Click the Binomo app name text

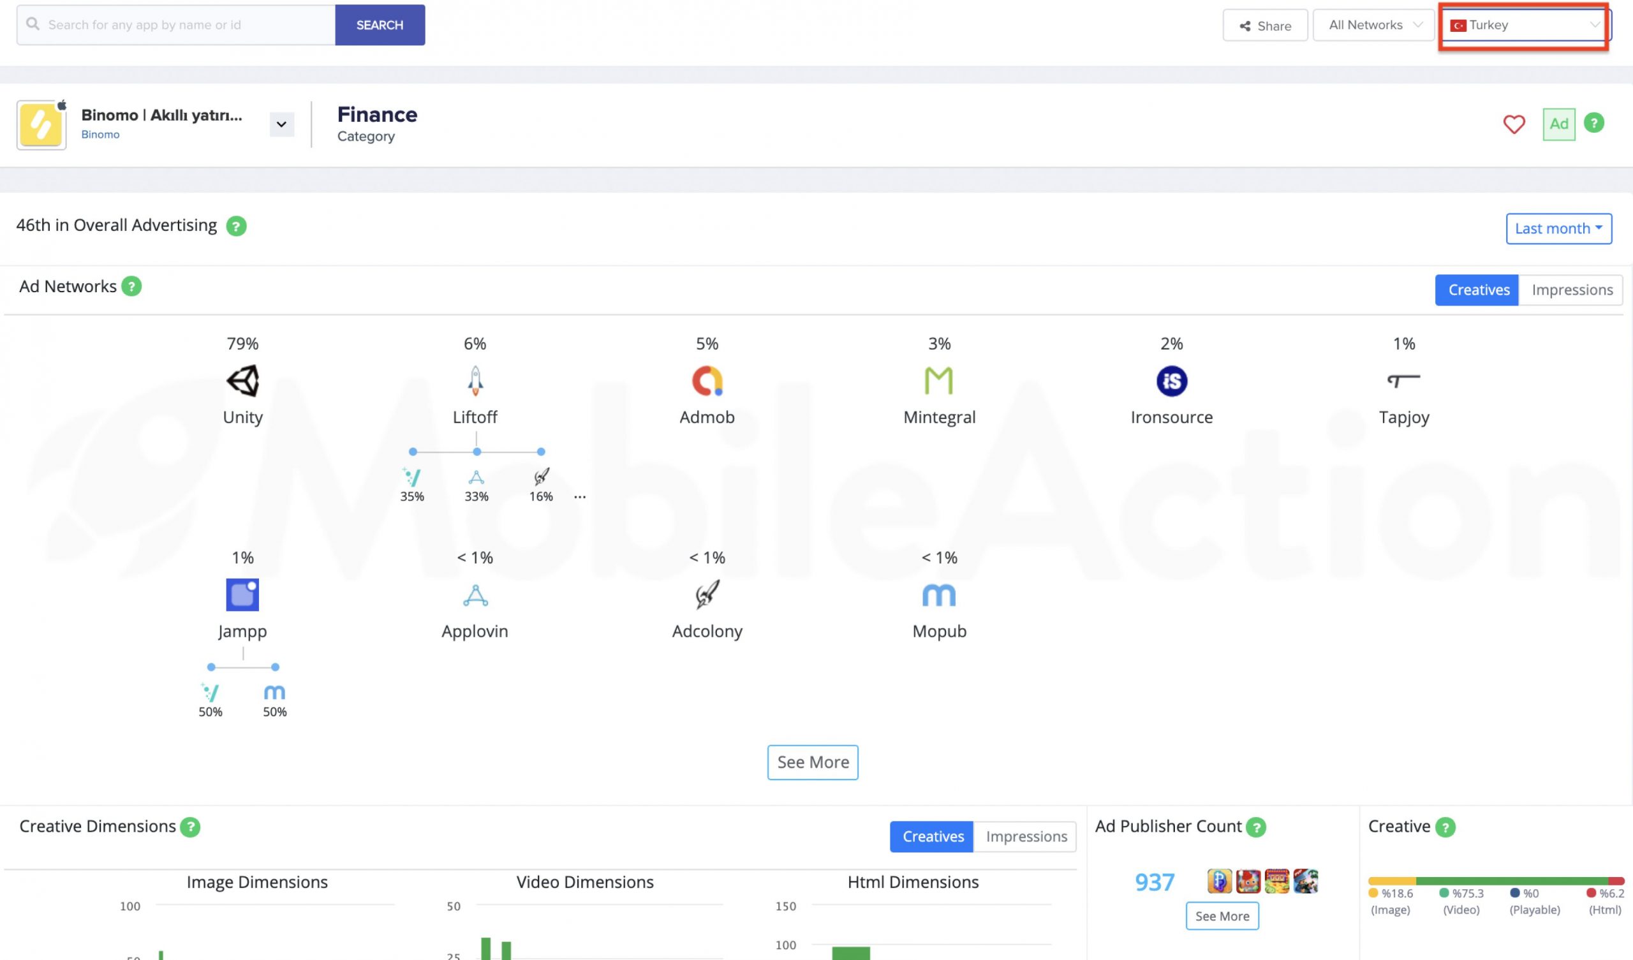tap(161, 115)
